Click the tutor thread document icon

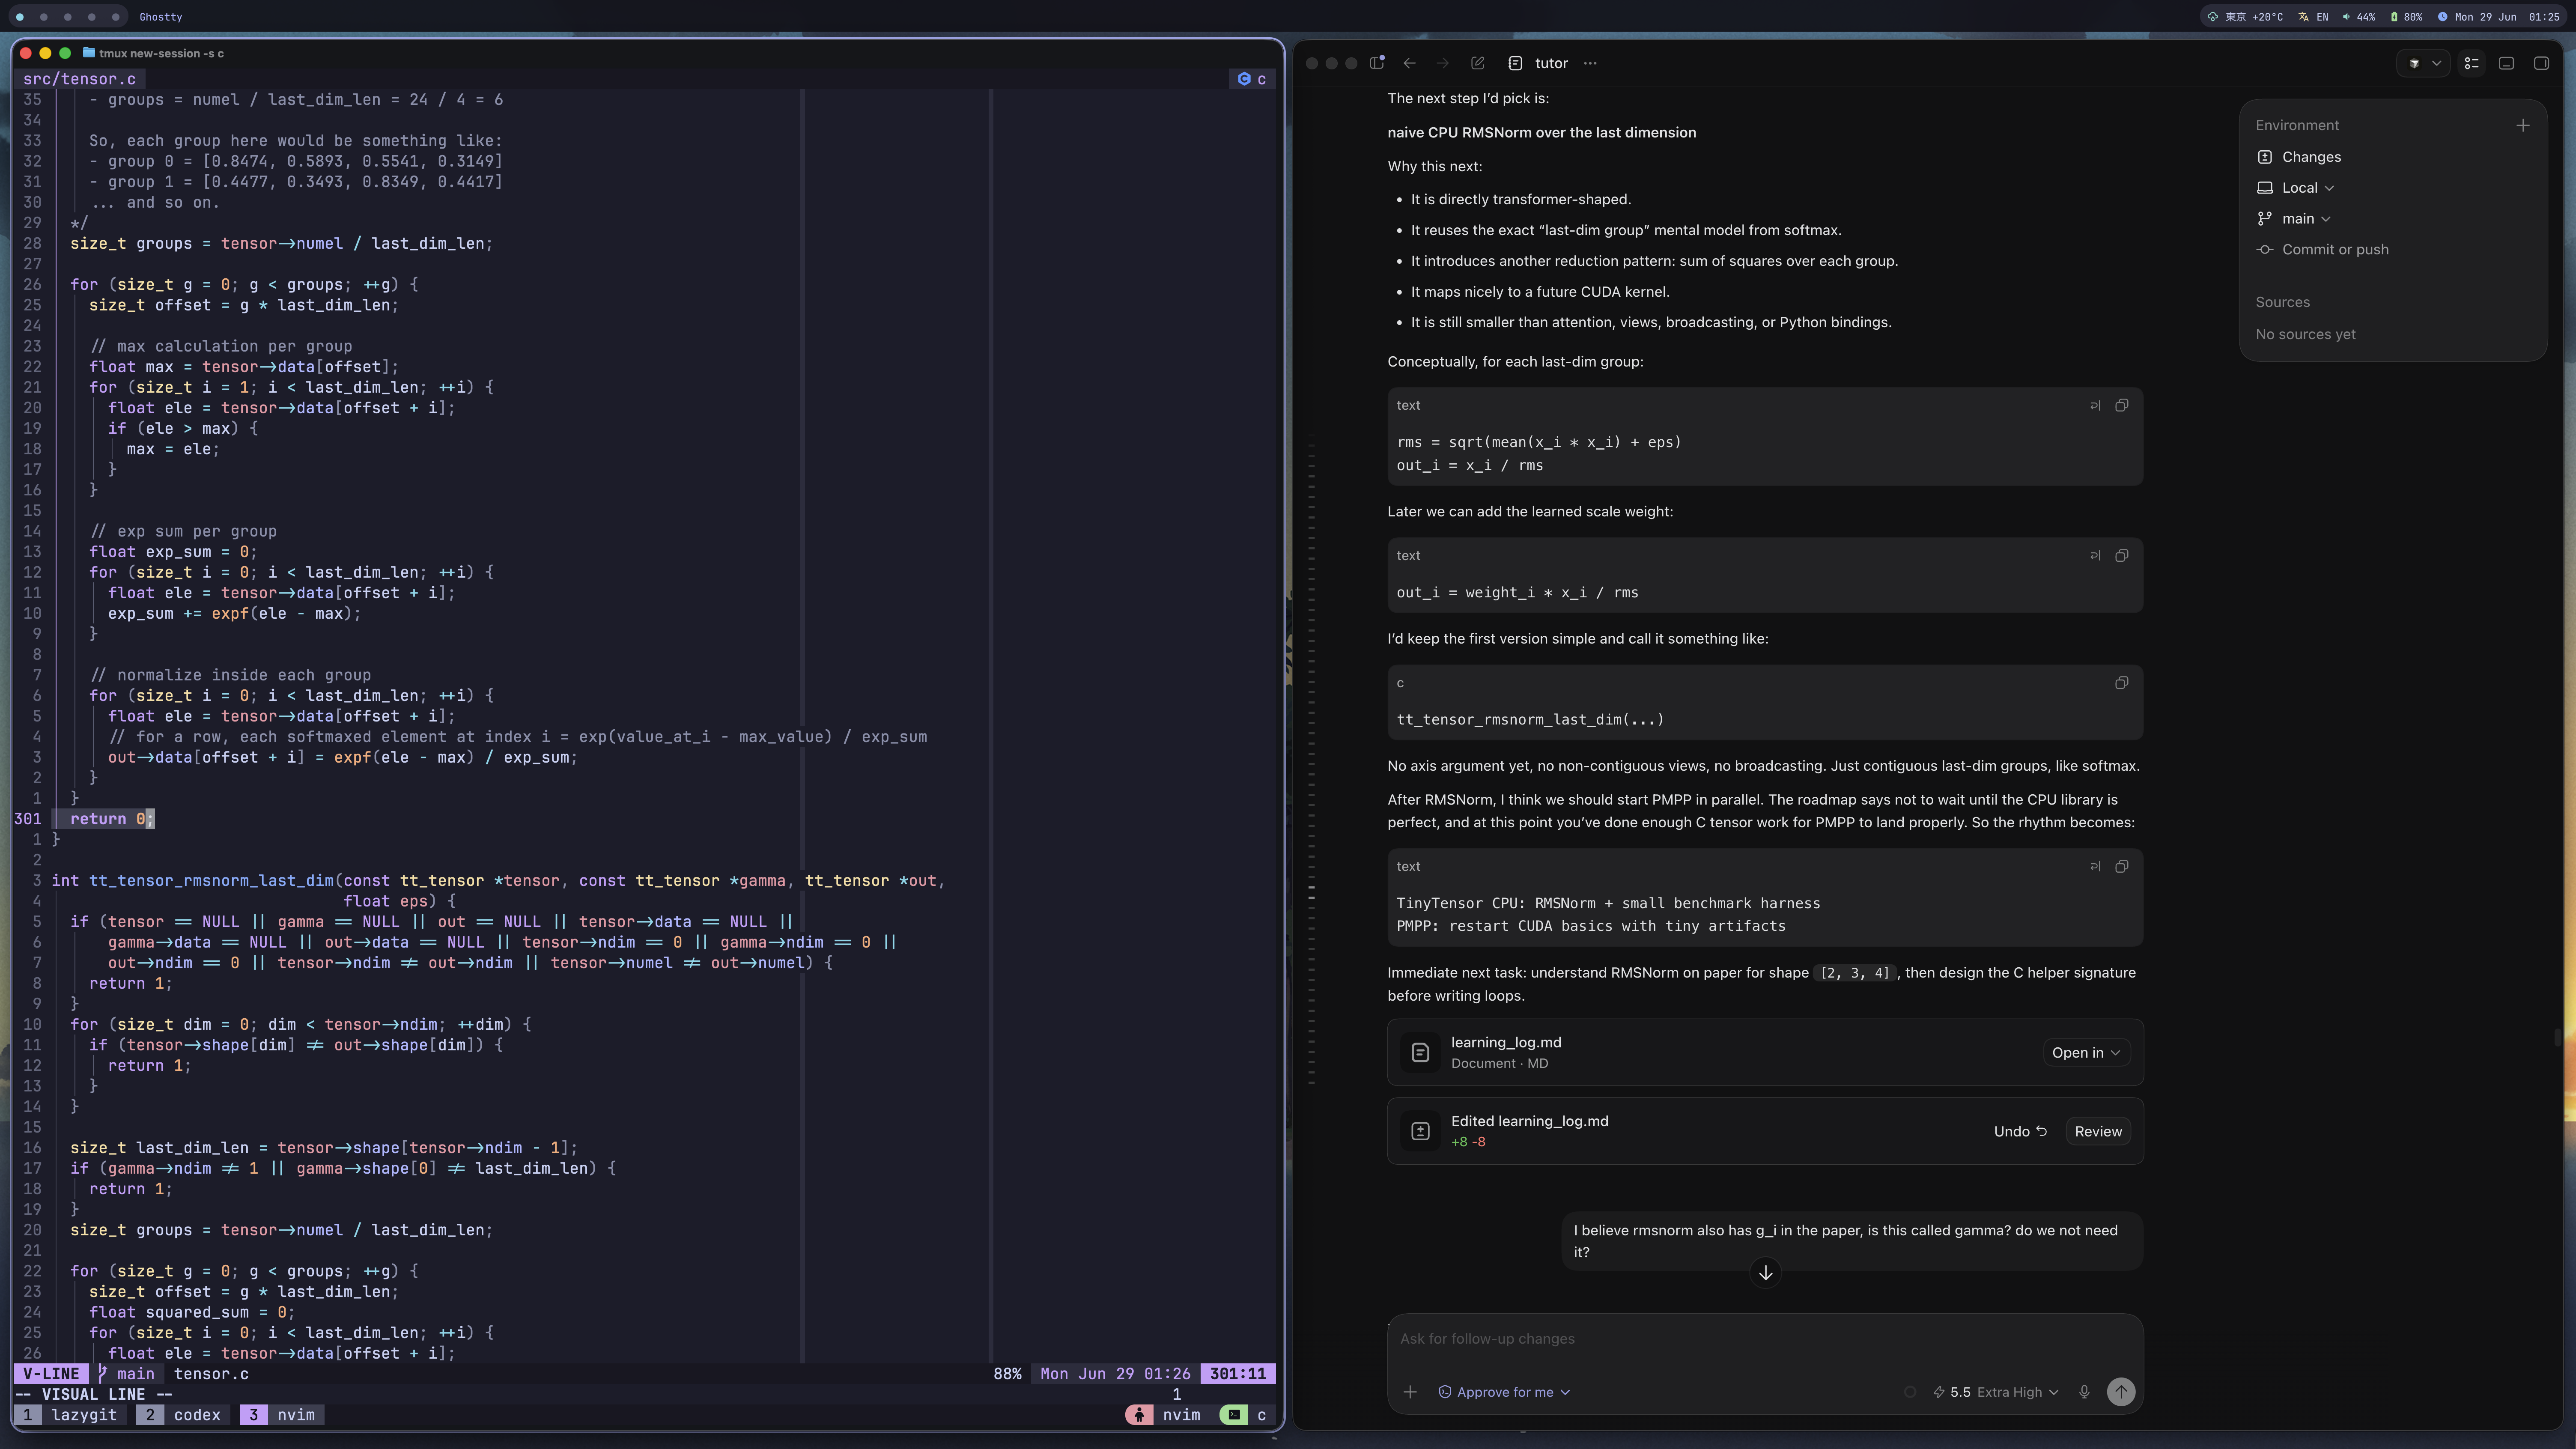coord(1515,63)
